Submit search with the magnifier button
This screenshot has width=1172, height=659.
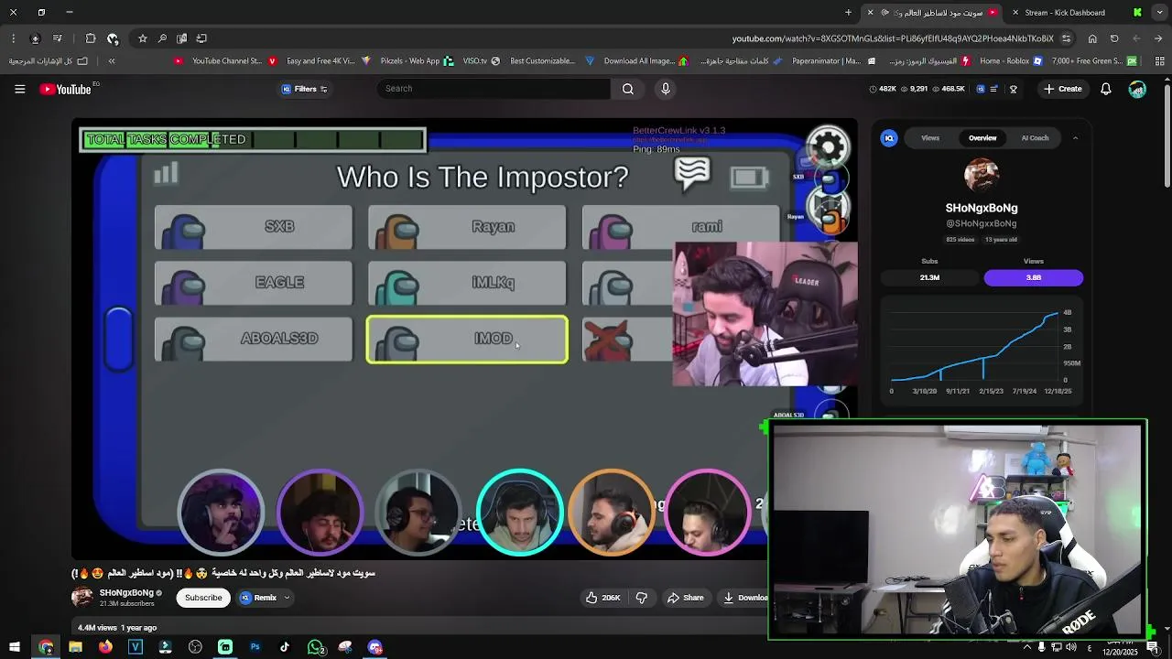tap(628, 89)
